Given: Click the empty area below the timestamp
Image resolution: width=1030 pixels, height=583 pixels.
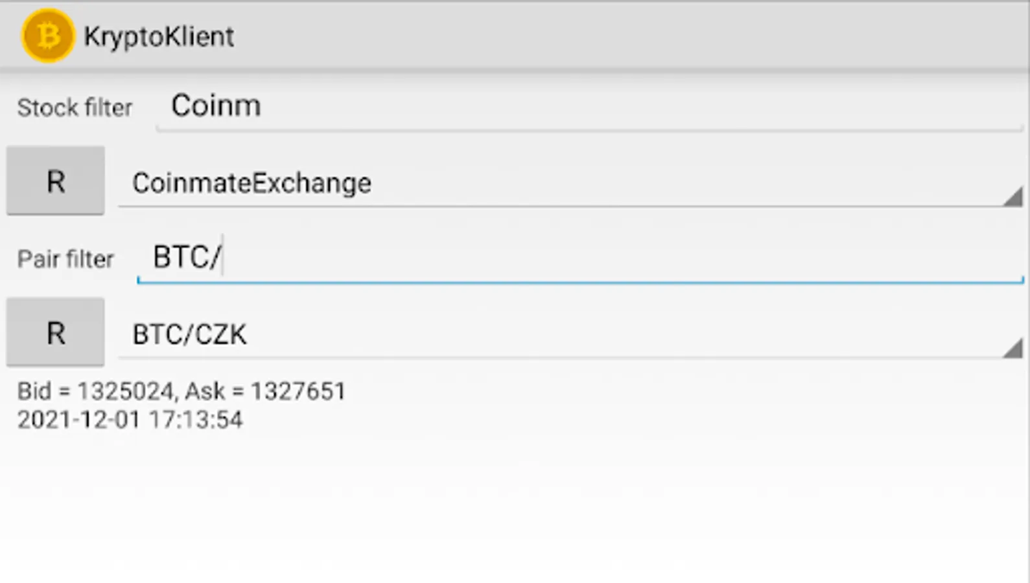Looking at the screenshot, I should point(515,512).
